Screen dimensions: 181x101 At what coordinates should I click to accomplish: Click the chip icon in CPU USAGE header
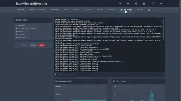[114, 81]
